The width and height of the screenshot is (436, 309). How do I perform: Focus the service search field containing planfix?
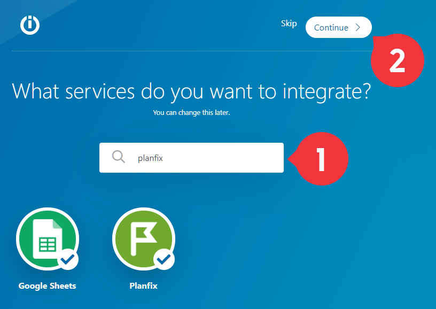click(191, 158)
